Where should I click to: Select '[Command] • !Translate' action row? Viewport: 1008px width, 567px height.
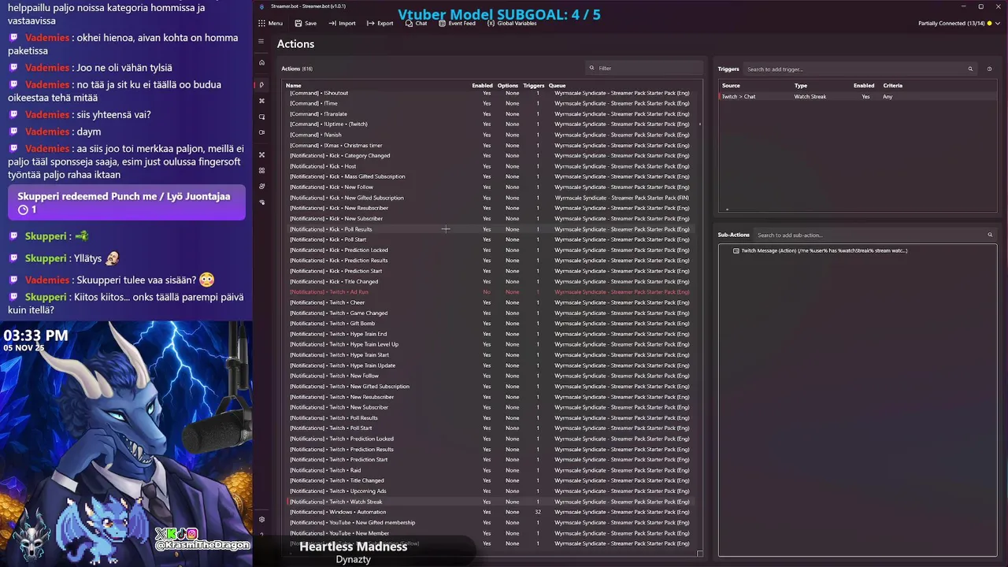(491, 113)
